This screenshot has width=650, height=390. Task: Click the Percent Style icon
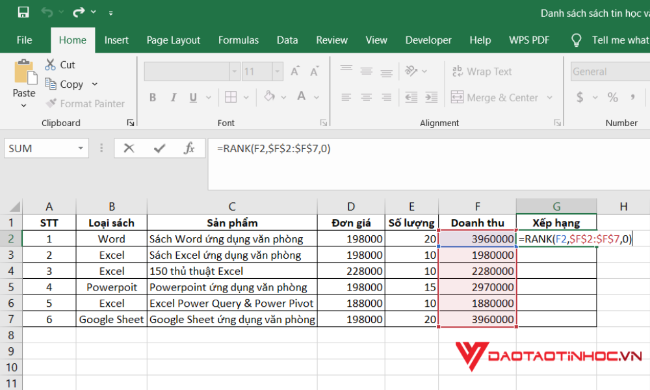click(x=613, y=97)
